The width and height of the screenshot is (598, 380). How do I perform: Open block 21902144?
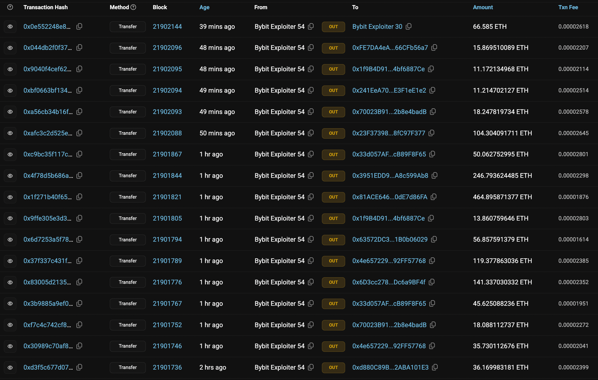(x=167, y=26)
